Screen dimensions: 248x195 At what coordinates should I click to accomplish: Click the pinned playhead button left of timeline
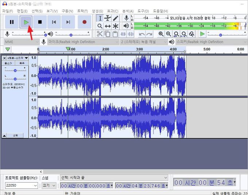[x=8, y=49]
